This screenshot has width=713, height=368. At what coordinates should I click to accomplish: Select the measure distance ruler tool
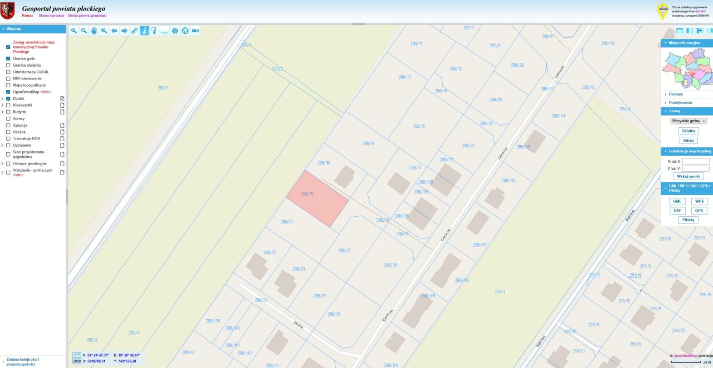[x=165, y=31]
